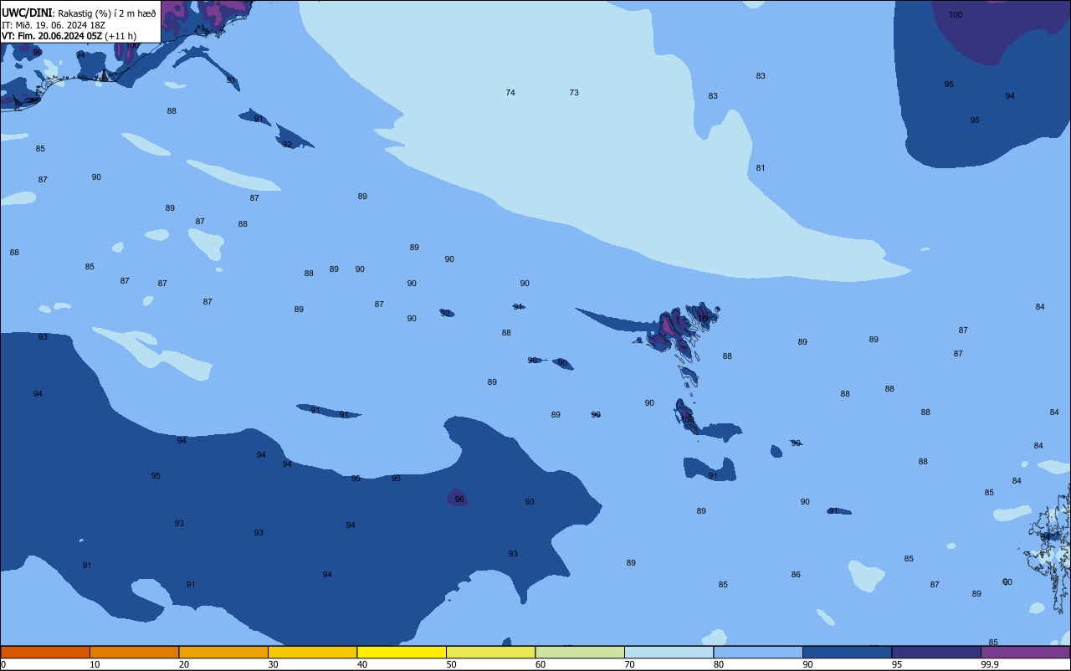Click the 60–70 pale green legend swatch

tap(580, 652)
